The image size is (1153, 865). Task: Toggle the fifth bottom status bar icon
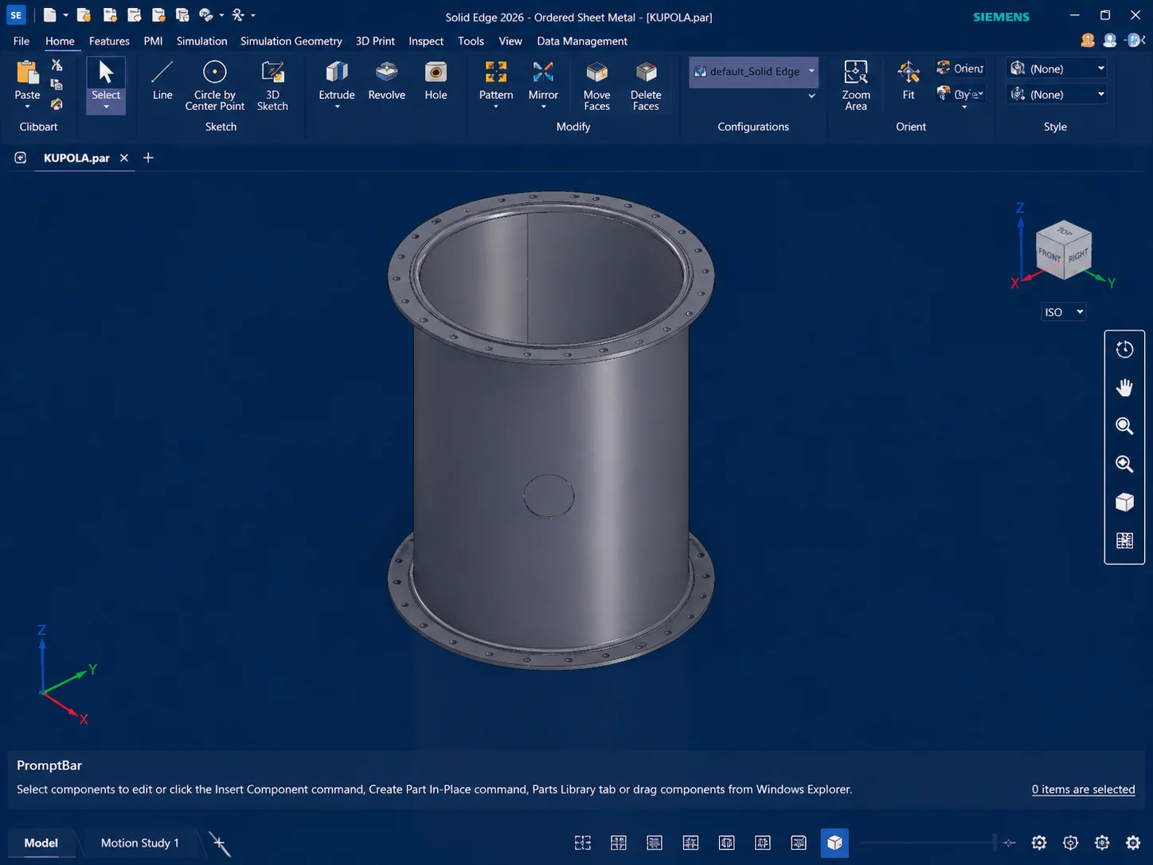tap(726, 843)
